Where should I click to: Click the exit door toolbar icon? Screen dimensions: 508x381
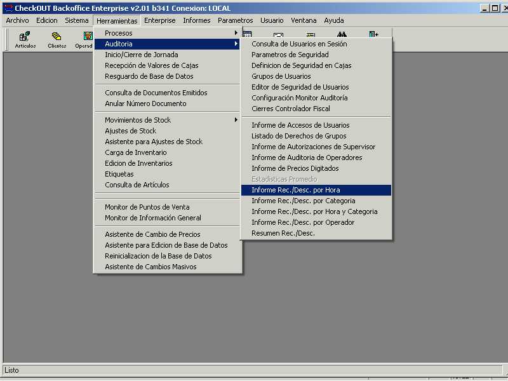[x=373, y=34]
